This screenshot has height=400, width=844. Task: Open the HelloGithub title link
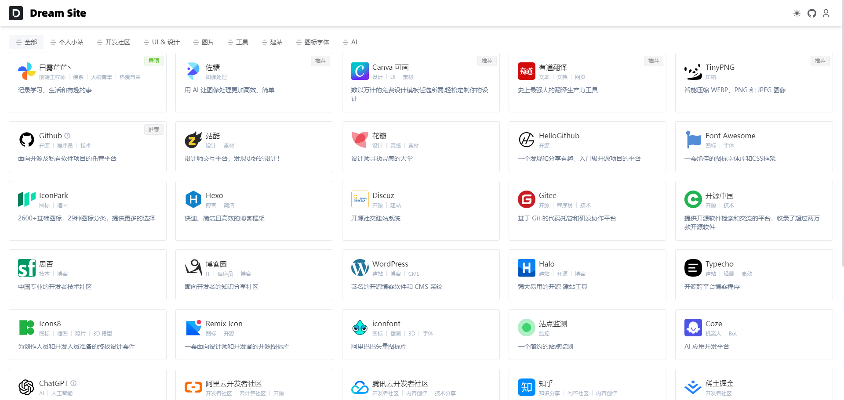559,136
